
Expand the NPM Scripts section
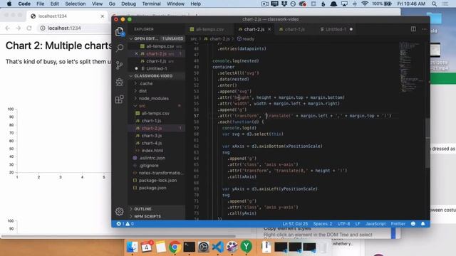[x=157, y=216]
